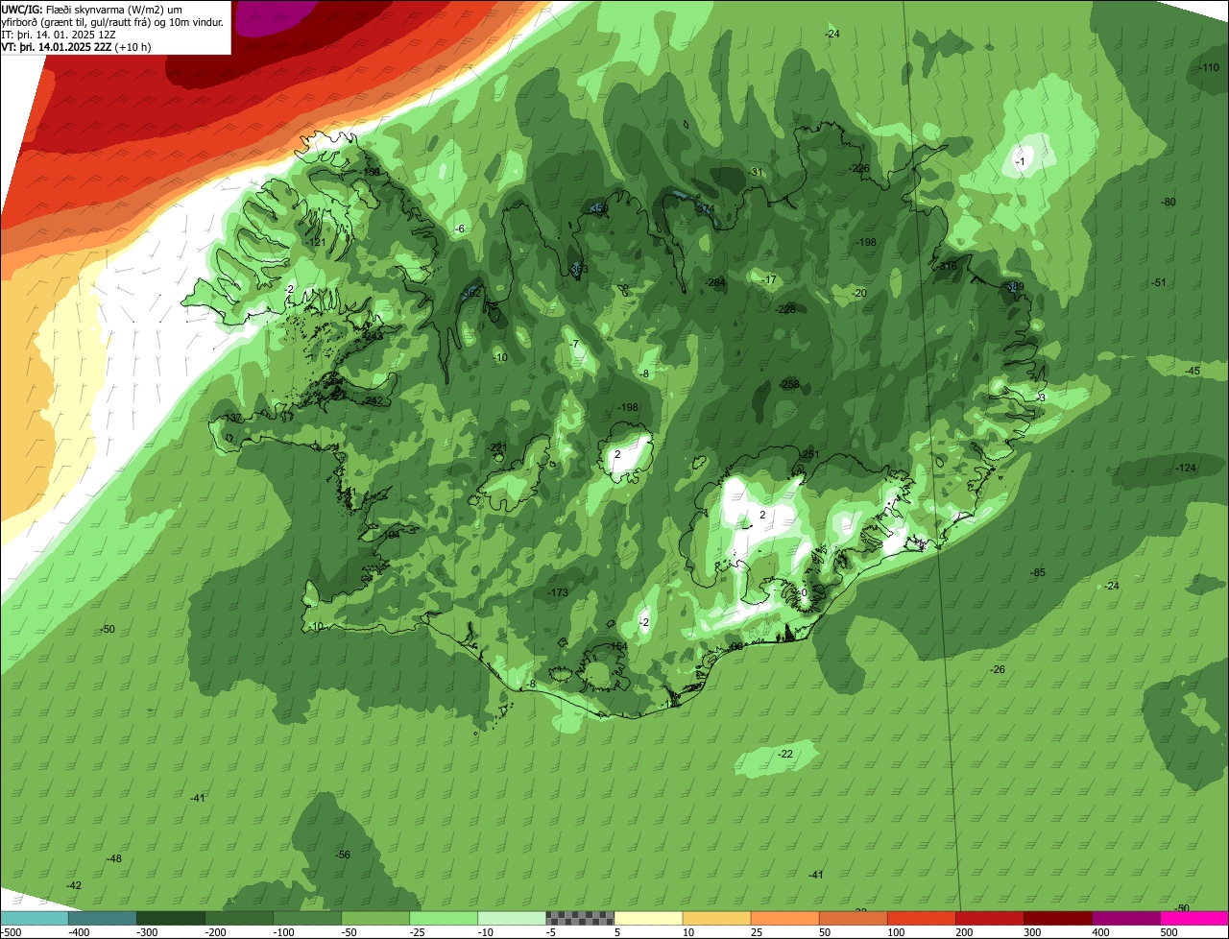Click the '-56' value on the map
The height and width of the screenshot is (939, 1229).
click(x=343, y=855)
